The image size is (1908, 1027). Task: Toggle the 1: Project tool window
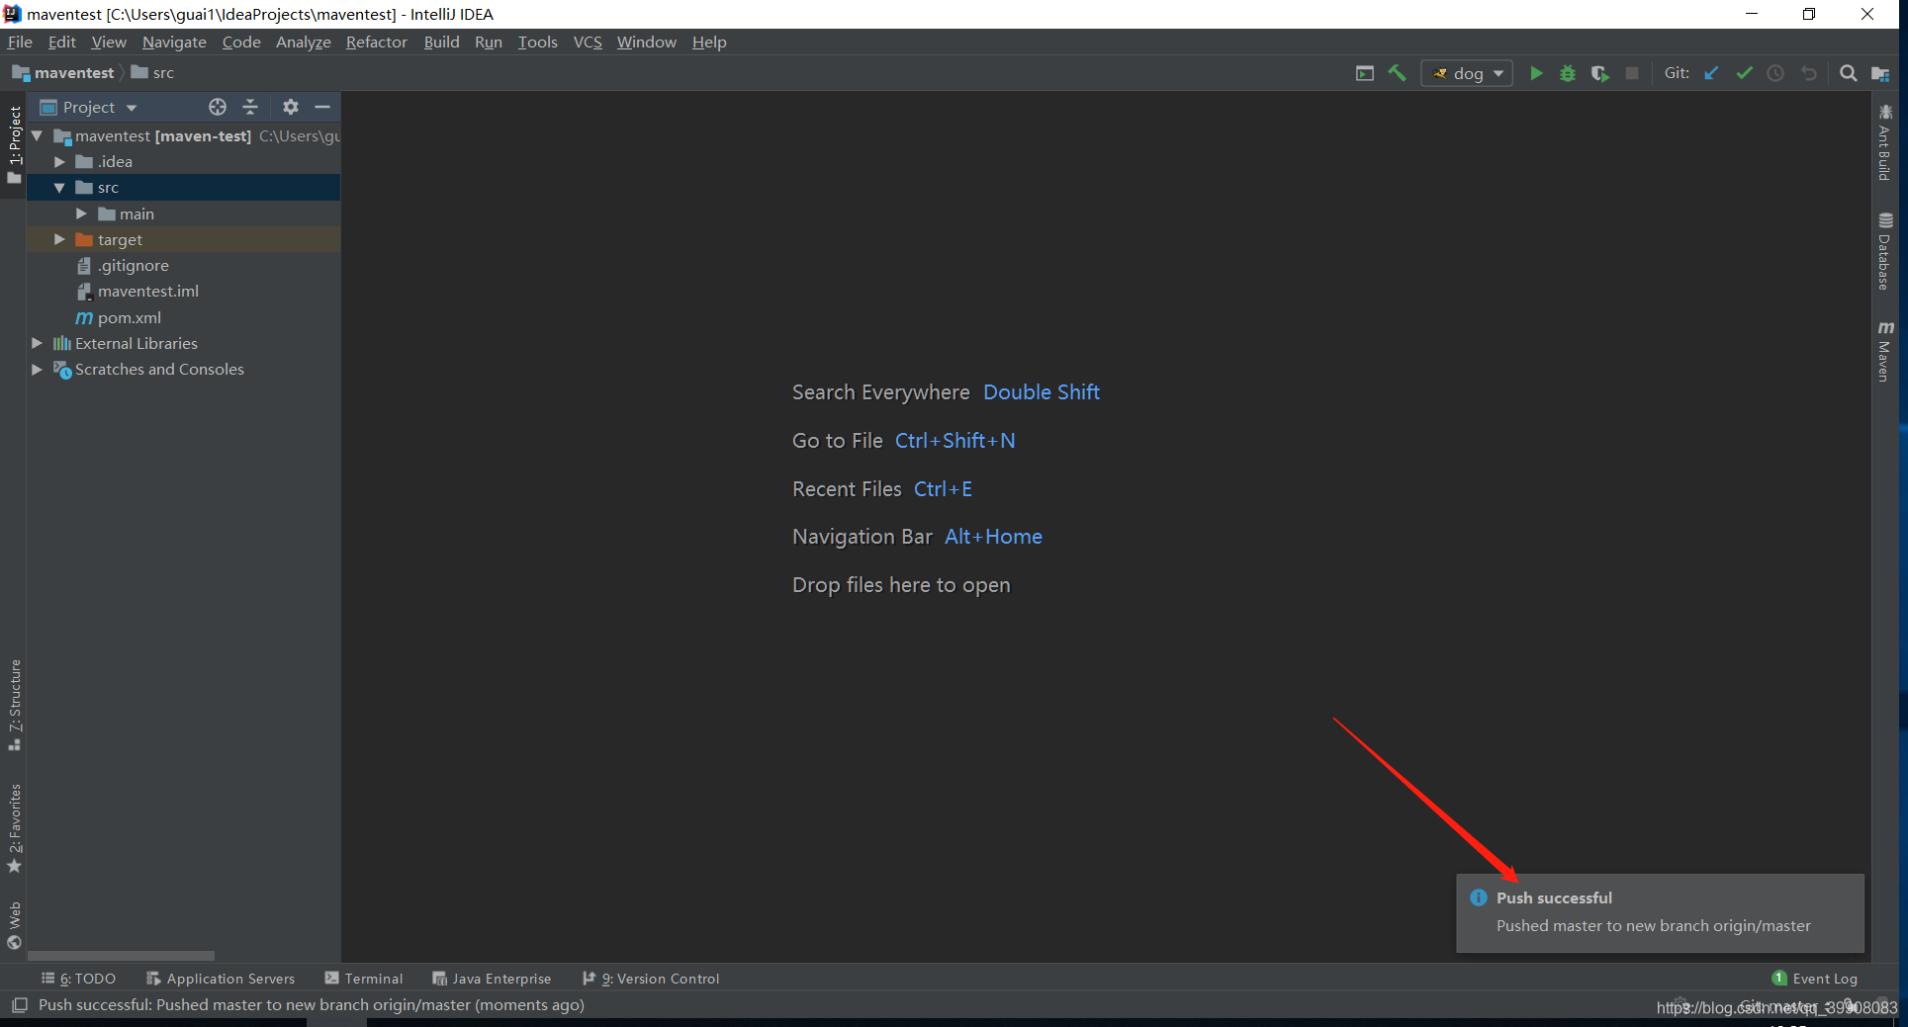[x=14, y=144]
